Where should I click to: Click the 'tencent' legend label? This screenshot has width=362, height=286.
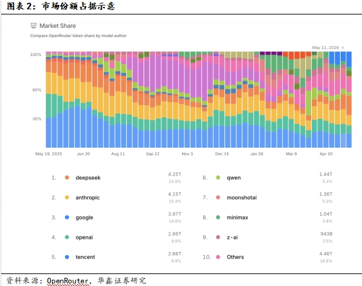coord(85,257)
